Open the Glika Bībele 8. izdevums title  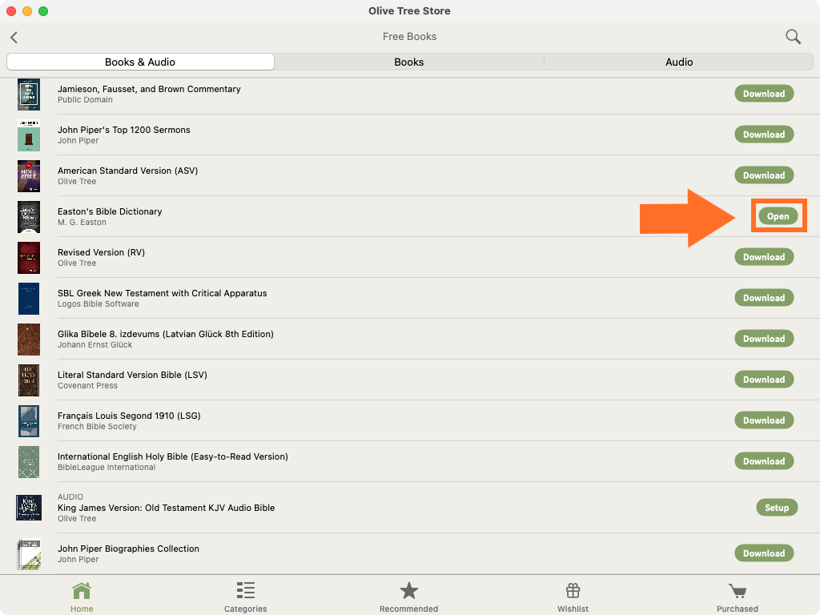[x=165, y=334]
